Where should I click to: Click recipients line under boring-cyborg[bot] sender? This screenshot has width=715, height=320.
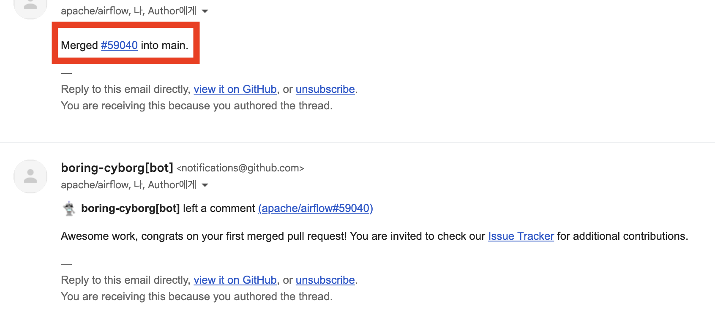tap(128, 185)
